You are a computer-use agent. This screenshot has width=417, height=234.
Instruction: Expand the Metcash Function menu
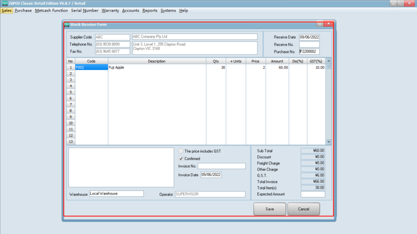pos(51,11)
